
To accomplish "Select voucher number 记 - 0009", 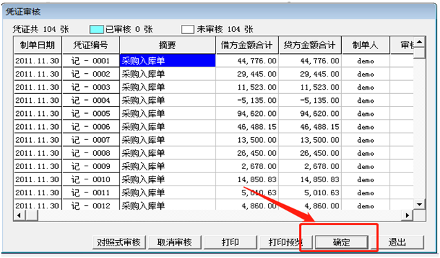I will click(91, 166).
